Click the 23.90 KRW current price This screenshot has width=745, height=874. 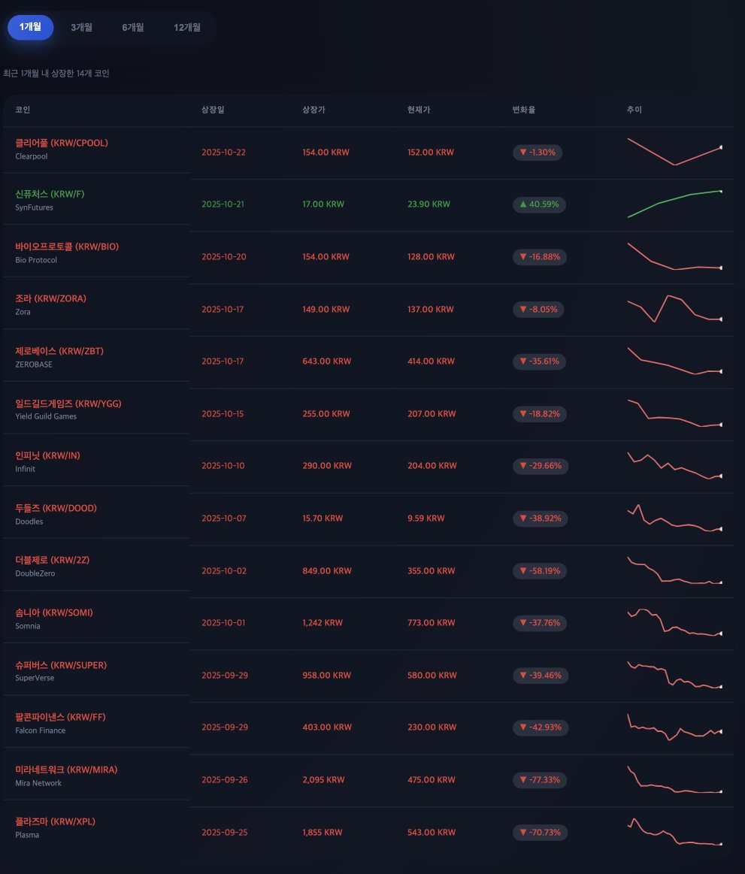point(429,204)
